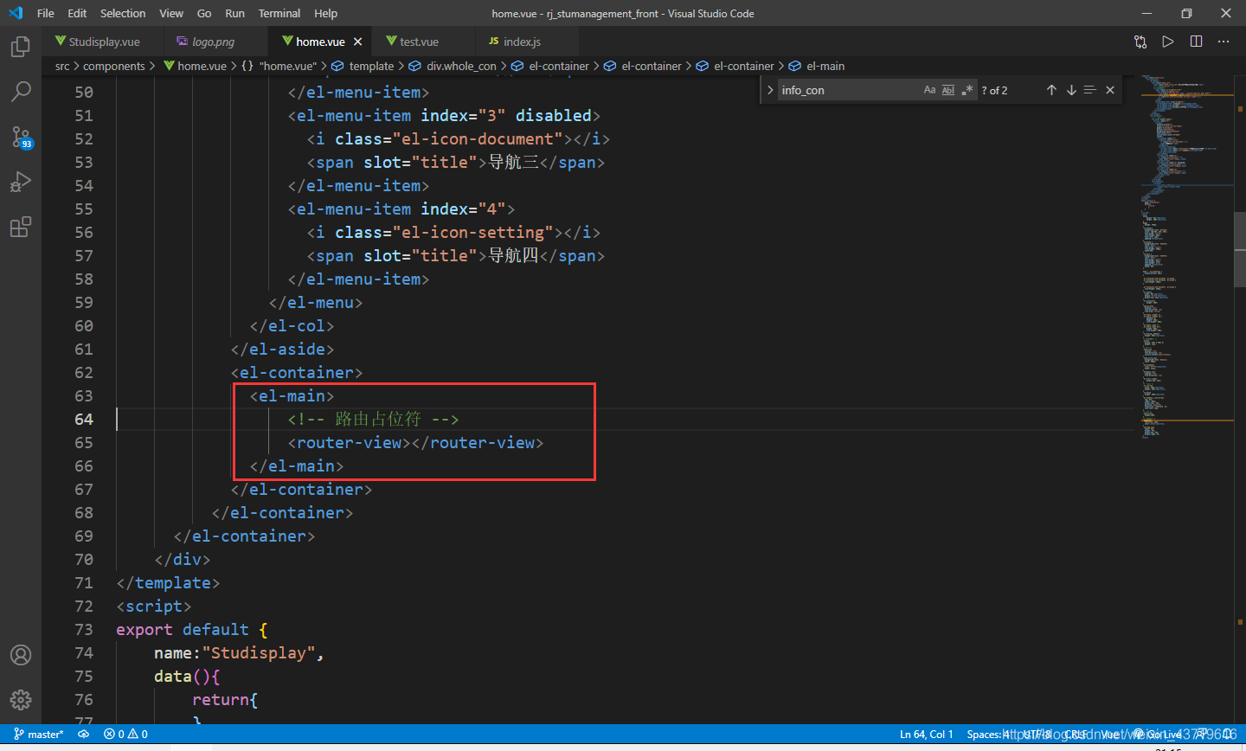Click the "? of 2" match count text
Image resolution: width=1246 pixels, height=751 pixels.
tap(995, 90)
